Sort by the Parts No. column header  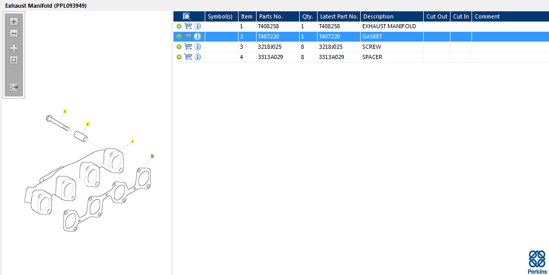[x=278, y=16]
